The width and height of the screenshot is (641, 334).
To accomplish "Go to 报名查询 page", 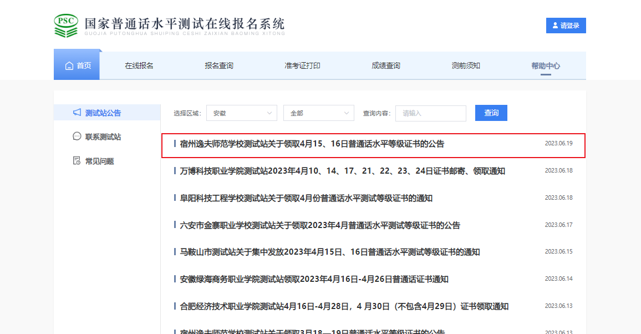I will point(219,65).
